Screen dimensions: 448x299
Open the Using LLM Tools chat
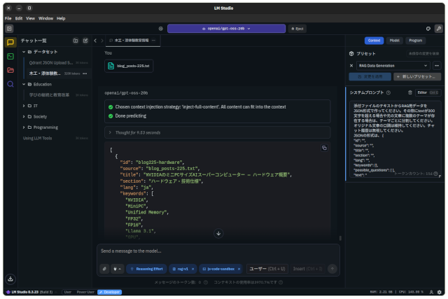(x=55, y=138)
